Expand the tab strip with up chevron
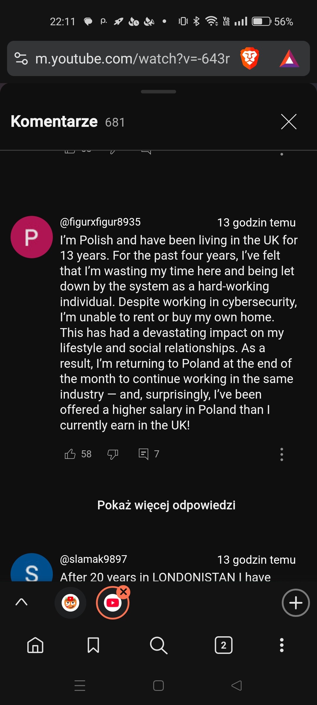Viewport: 317px width, 705px height. (x=21, y=602)
